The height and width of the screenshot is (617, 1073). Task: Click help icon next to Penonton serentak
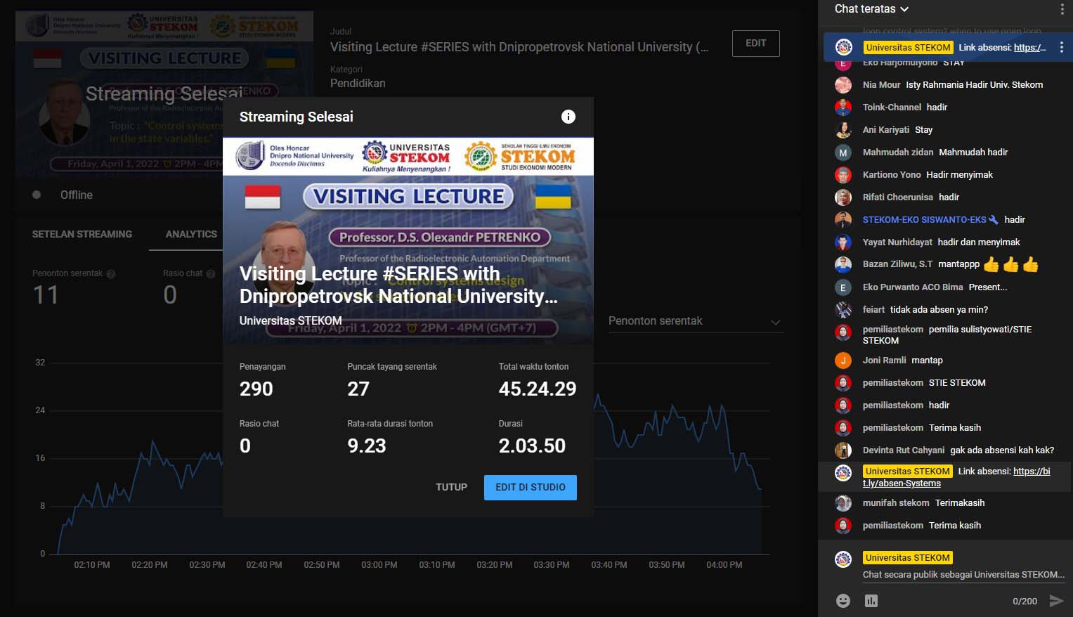(111, 273)
